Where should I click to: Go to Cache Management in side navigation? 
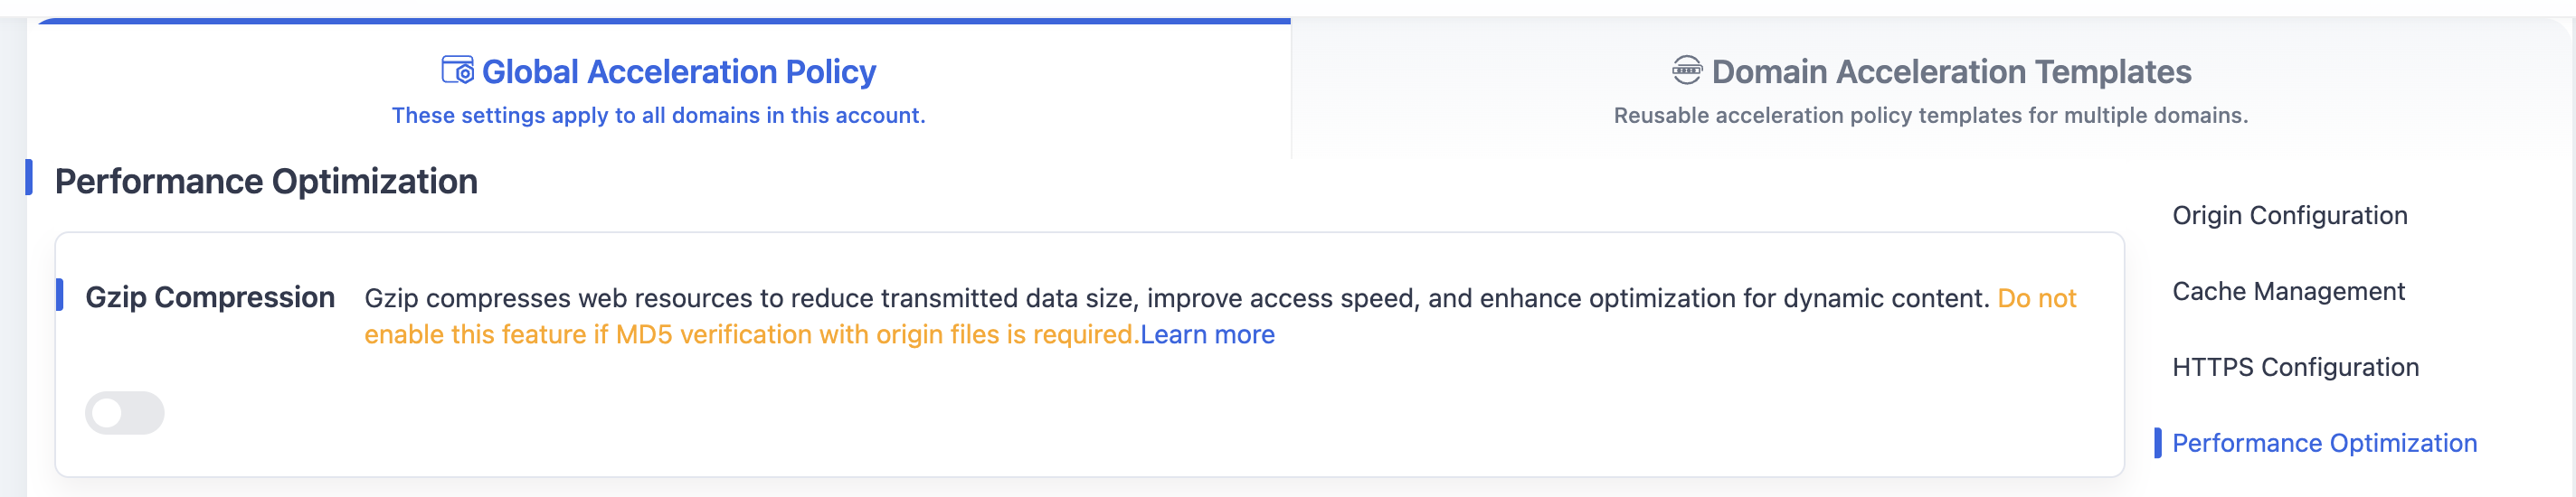pos(2288,291)
